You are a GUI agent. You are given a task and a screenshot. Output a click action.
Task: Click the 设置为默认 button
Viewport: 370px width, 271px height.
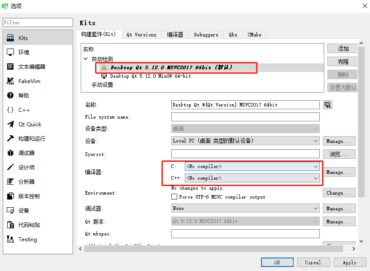342,88
